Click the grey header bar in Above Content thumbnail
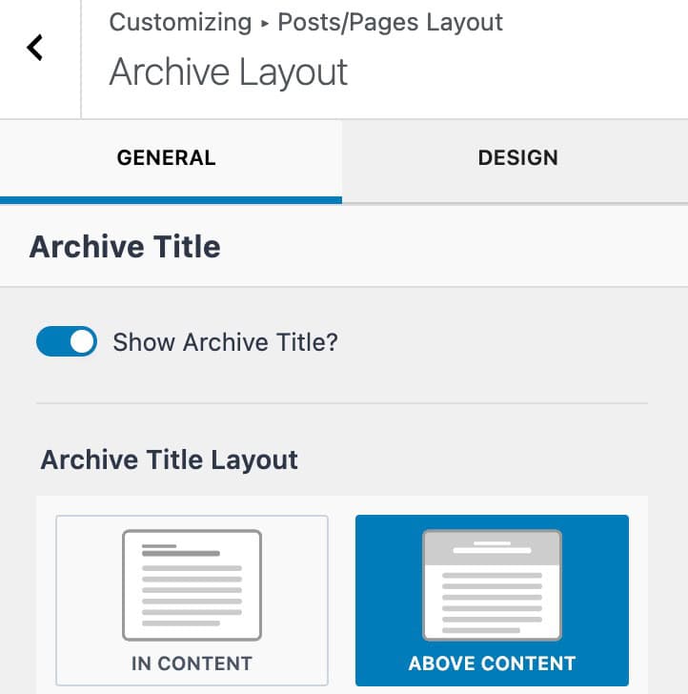The image size is (688, 694). pos(492,548)
